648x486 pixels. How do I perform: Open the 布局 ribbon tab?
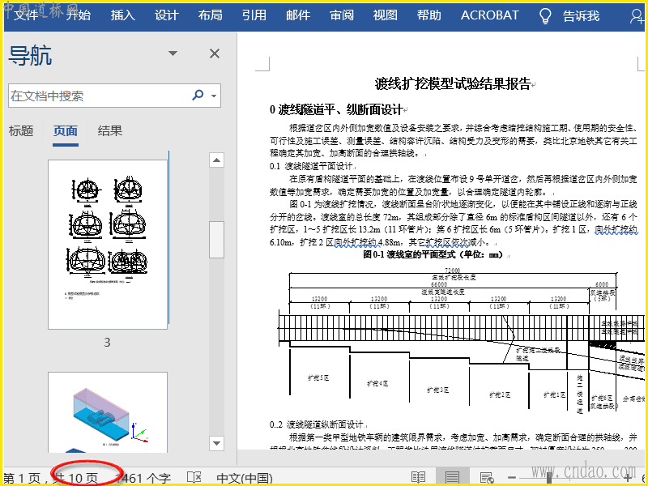pos(211,15)
